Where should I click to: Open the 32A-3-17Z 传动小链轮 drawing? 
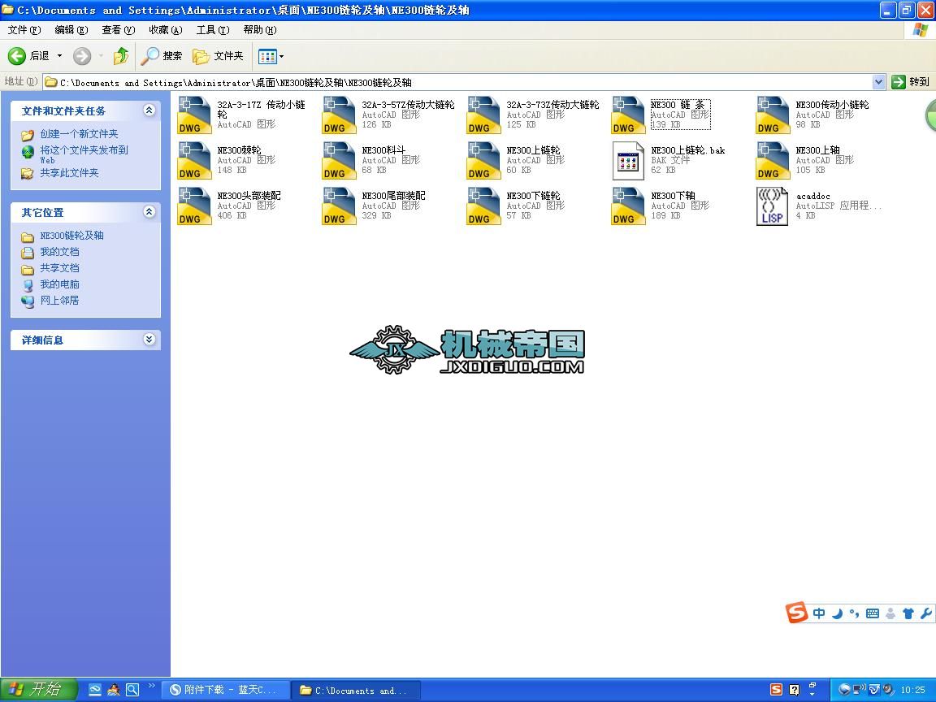[194, 115]
